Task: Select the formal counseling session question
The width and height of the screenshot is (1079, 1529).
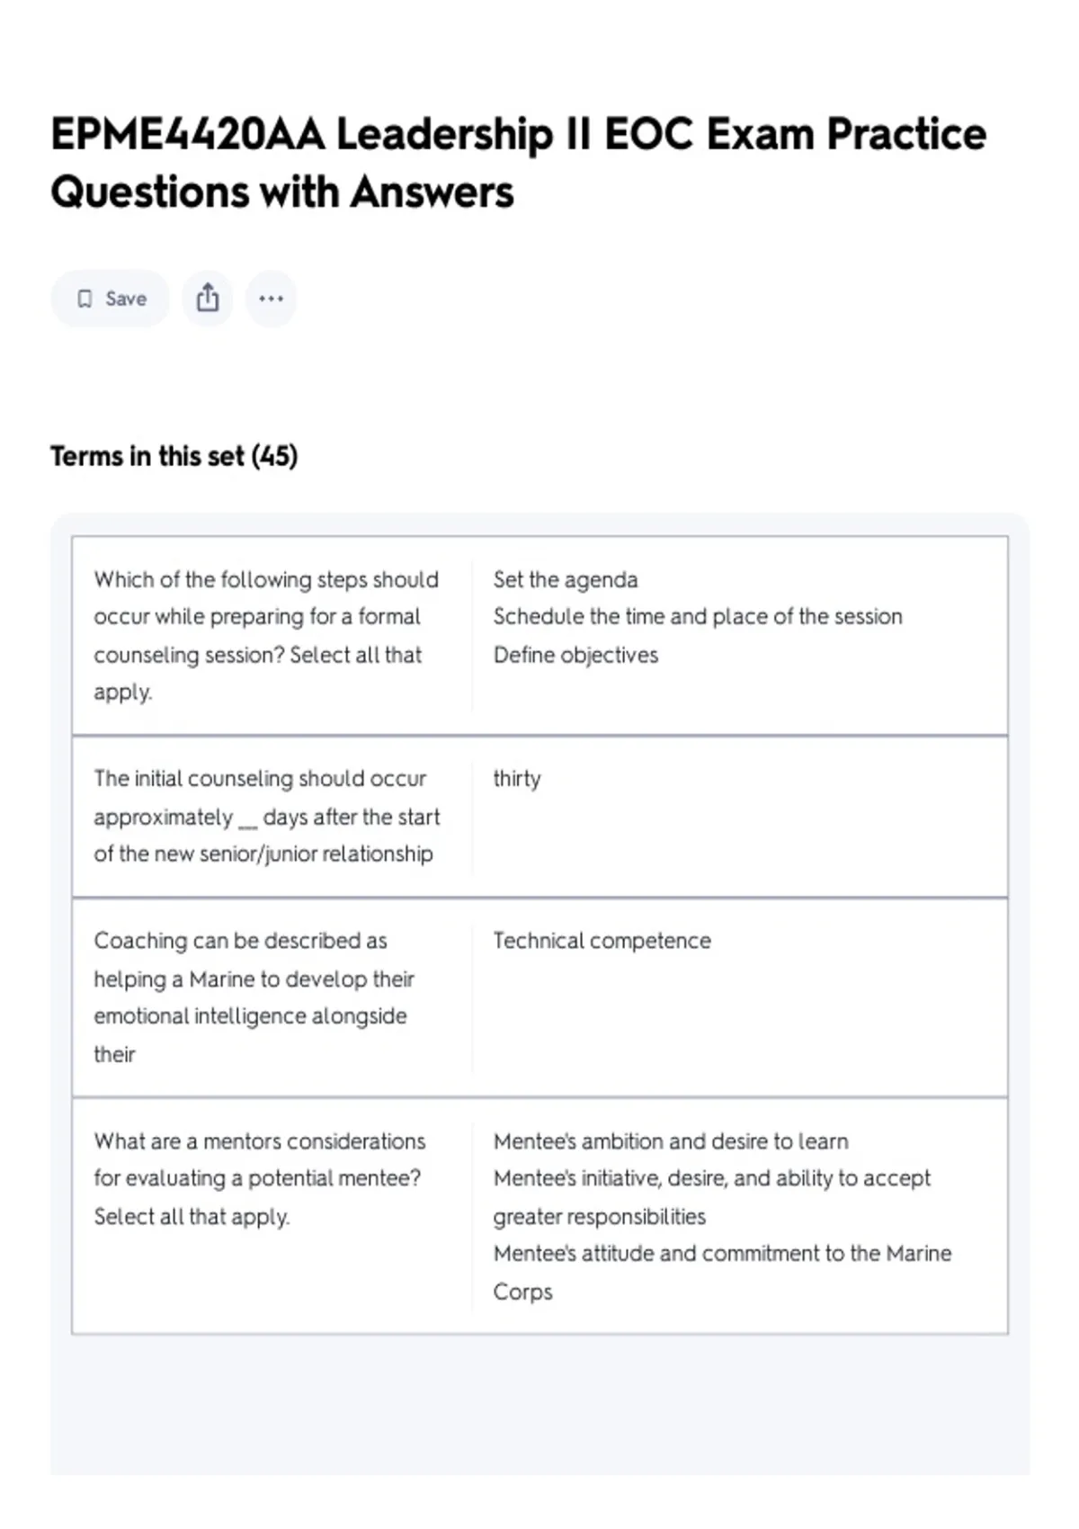Action: tap(266, 636)
